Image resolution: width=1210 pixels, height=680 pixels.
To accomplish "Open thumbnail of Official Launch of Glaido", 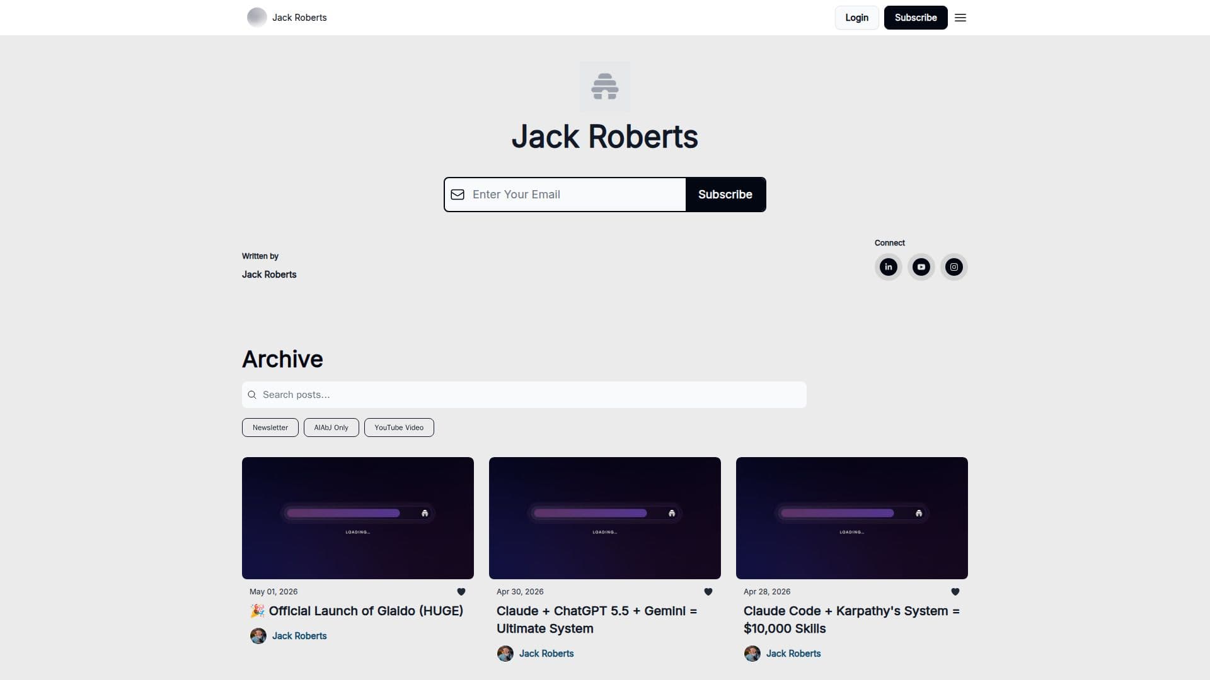I will (x=358, y=518).
